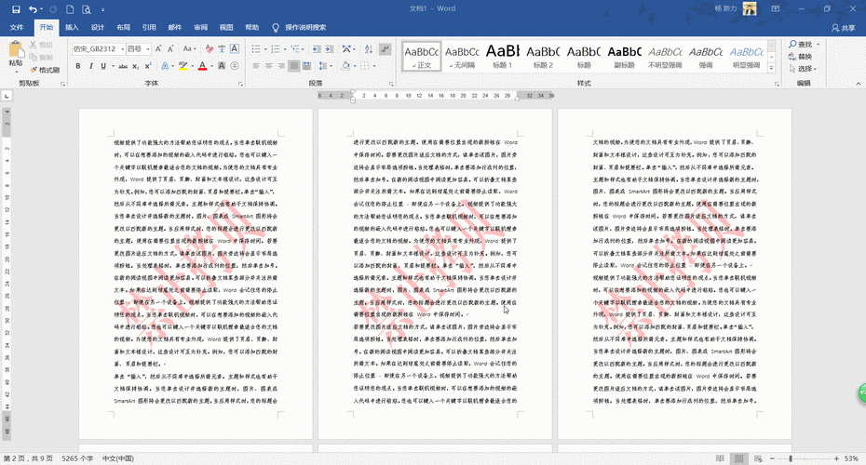Image resolution: width=866 pixels, height=465 pixels.
Task: Toggle Bold formatting
Action: pos(77,66)
